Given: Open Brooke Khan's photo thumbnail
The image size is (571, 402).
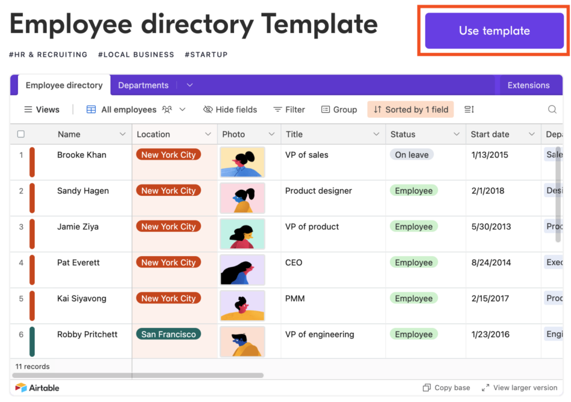Looking at the screenshot, I should click(x=242, y=162).
